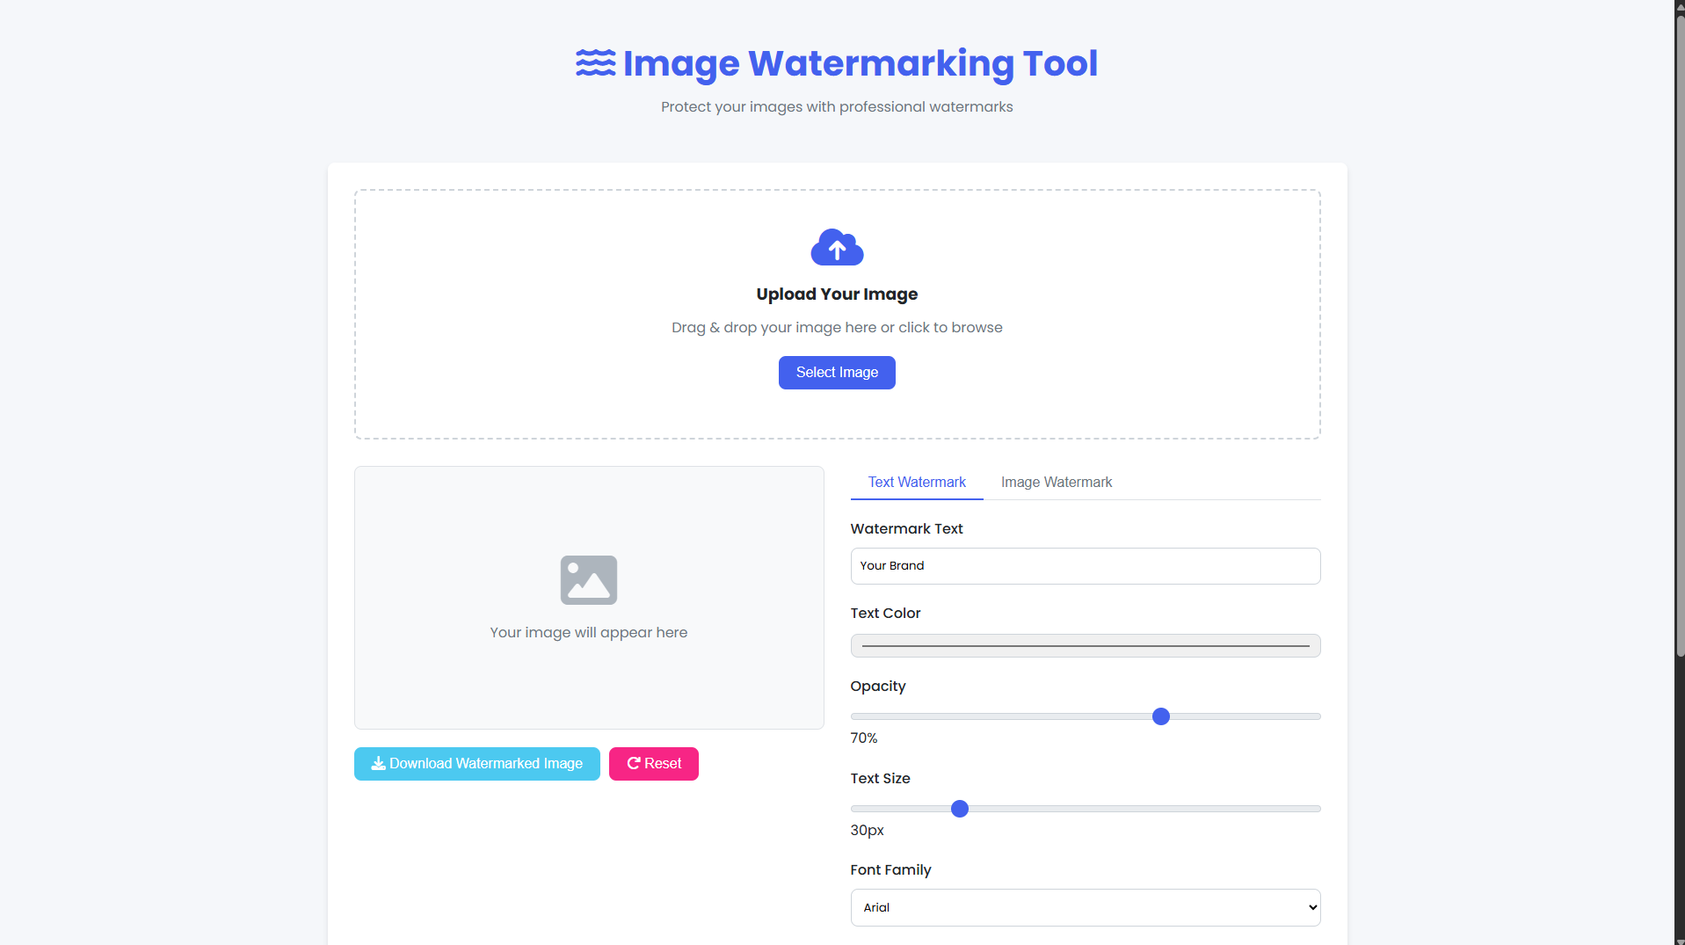The height and width of the screenshot is (945, 1685).
Task: Switch to the Image Watermark tab
Action: point(1057,483)
